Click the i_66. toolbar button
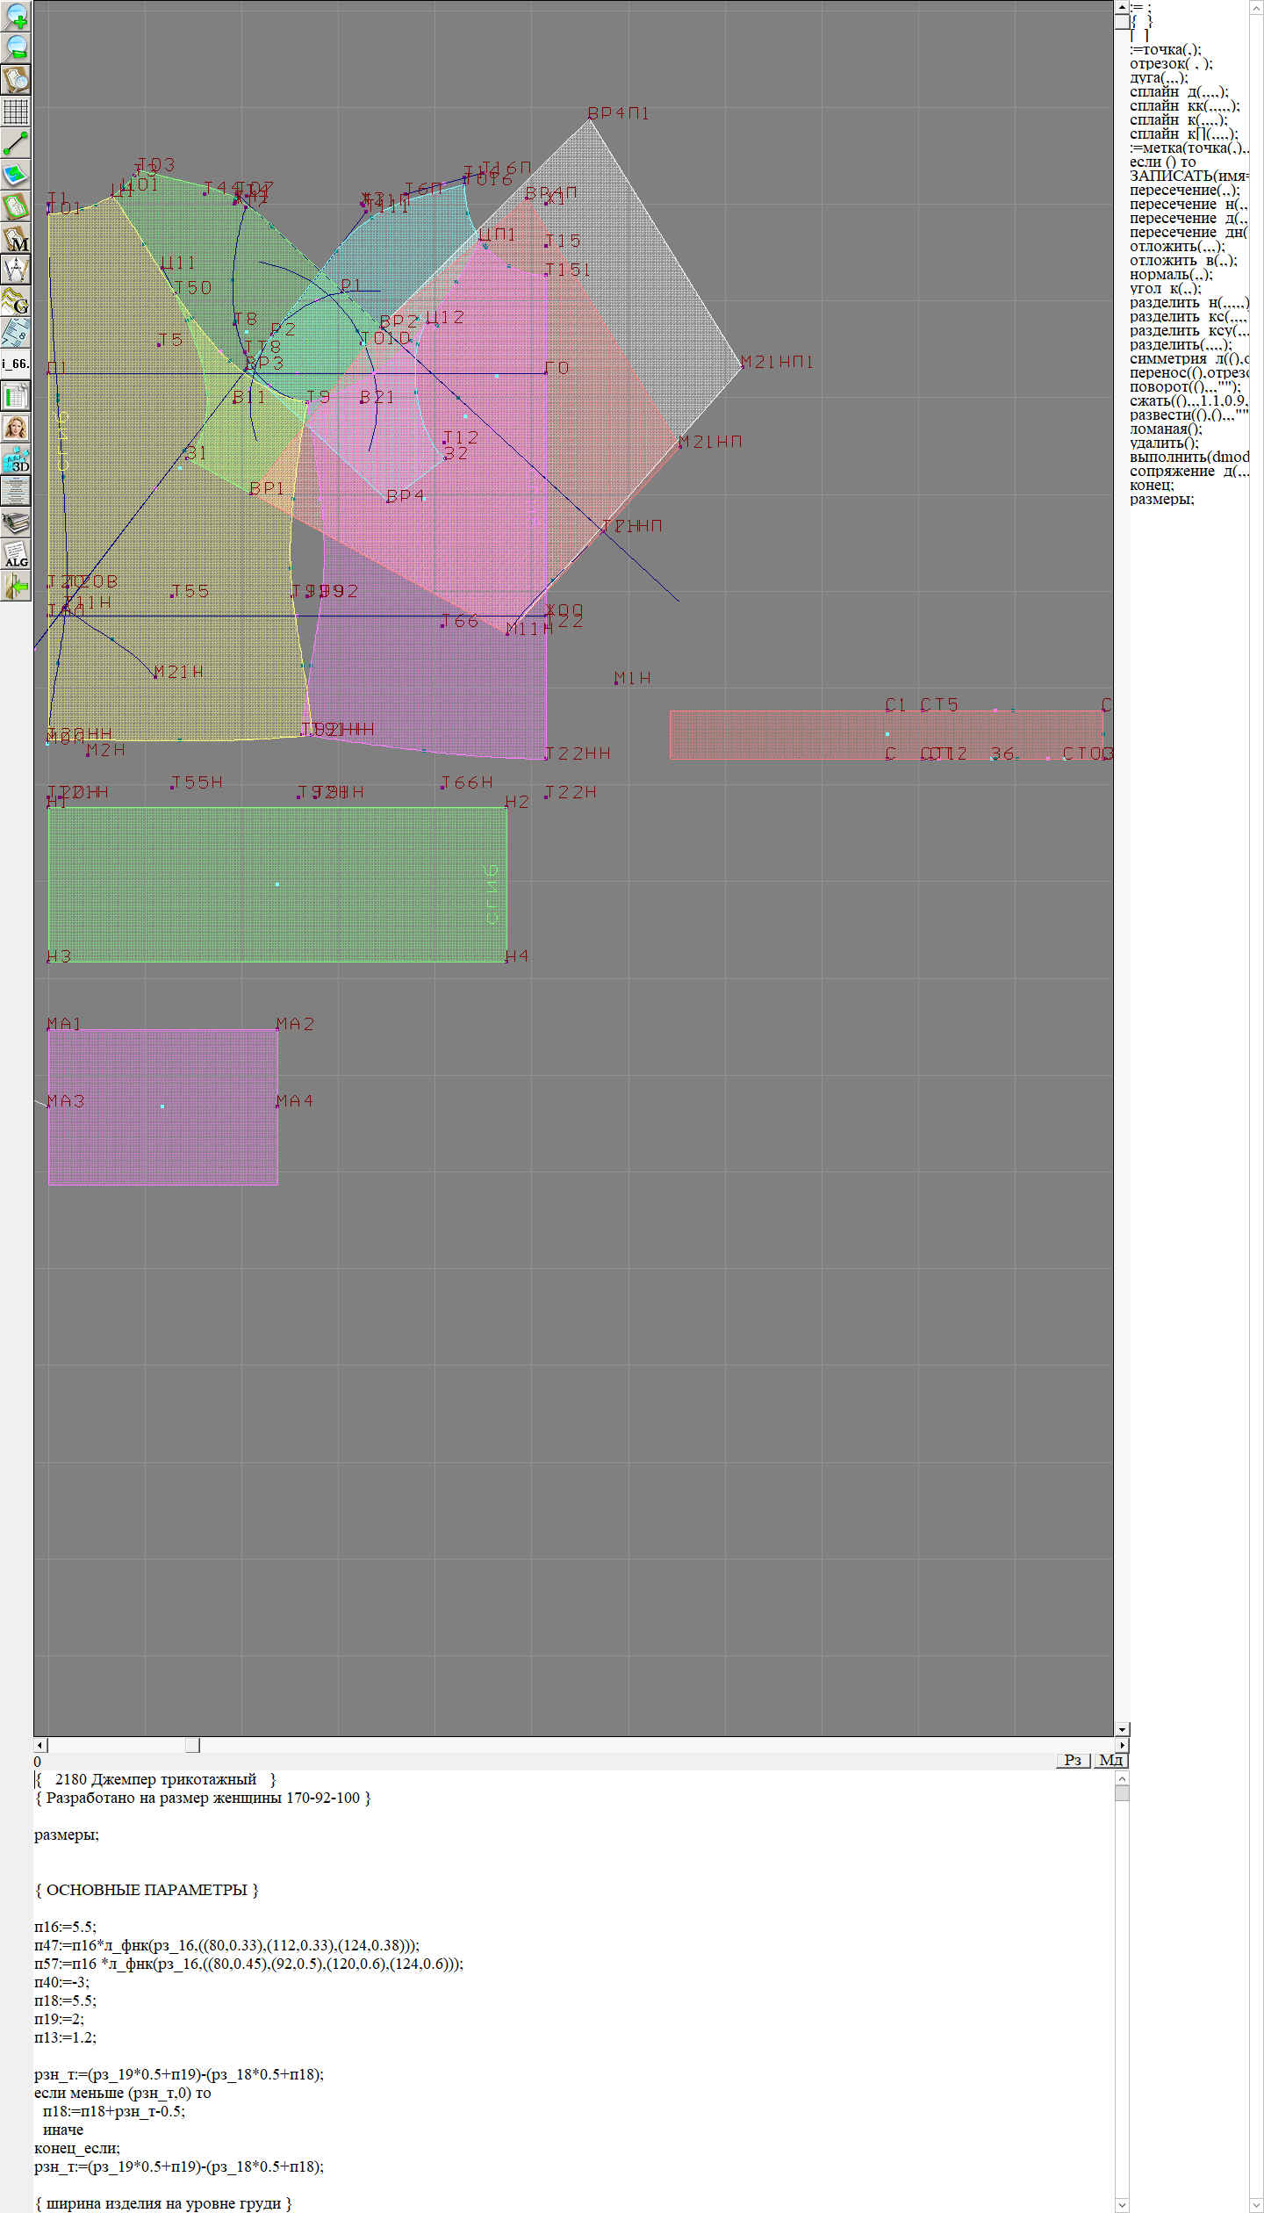This screenshot has height=2213, width=1264. click(x=16, y=364)
